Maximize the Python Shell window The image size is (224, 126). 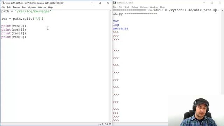tap(212, 3)
